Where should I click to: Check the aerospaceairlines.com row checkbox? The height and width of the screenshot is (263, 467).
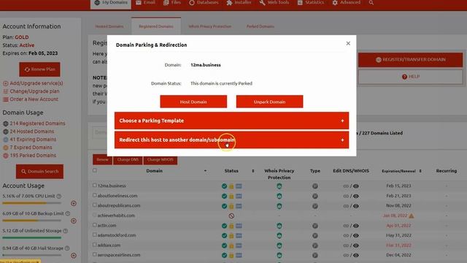tap(95, 255)
